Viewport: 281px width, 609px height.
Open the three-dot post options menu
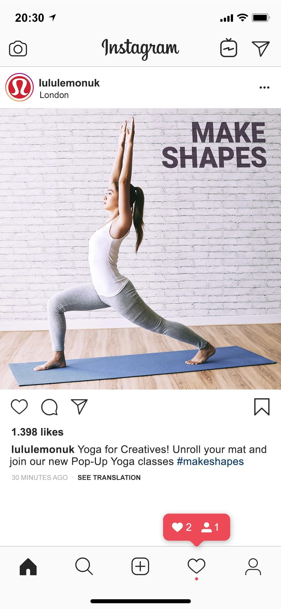click(265, 87)
